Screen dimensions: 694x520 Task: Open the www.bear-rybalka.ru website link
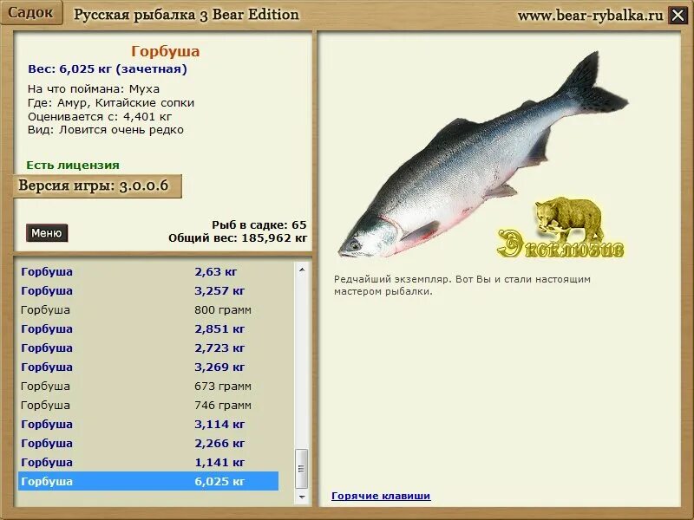[x=590, y=16]
